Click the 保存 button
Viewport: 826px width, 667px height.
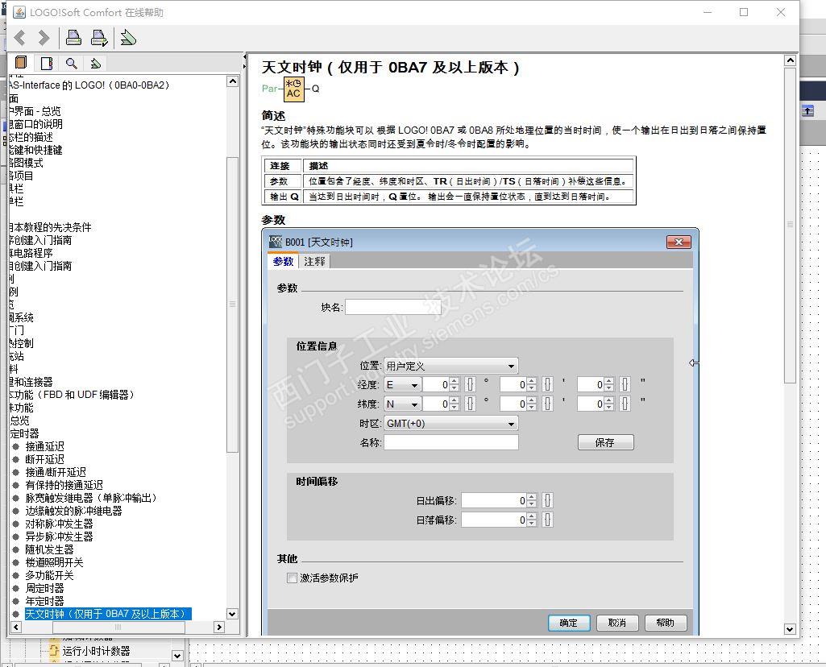pyautogui.click(x=605, y=442)
